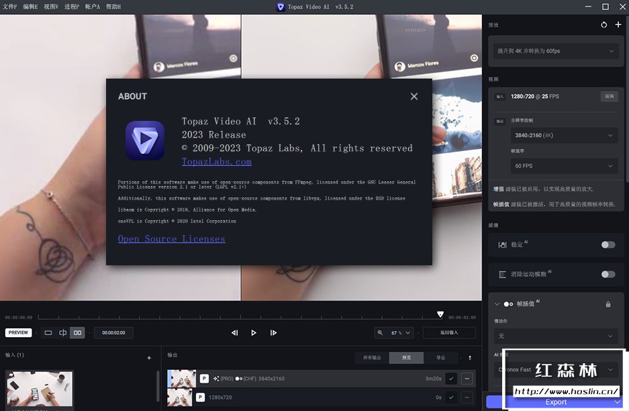Toggle the checkmark on 1280x720 output row
The height and width of the screenshot is (411, 629).
451,398
